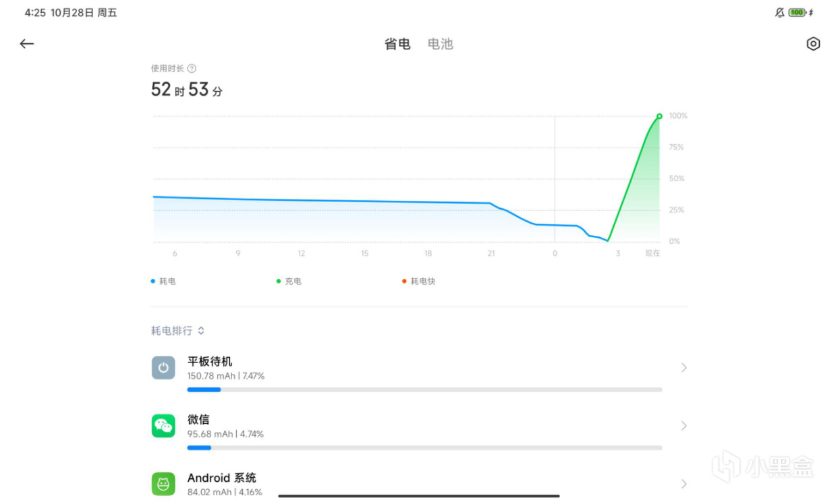Open the 耗电排行 sort dropdown
Image resolution: width=838 pixels, height=502 pixels.
click(177, 331)
